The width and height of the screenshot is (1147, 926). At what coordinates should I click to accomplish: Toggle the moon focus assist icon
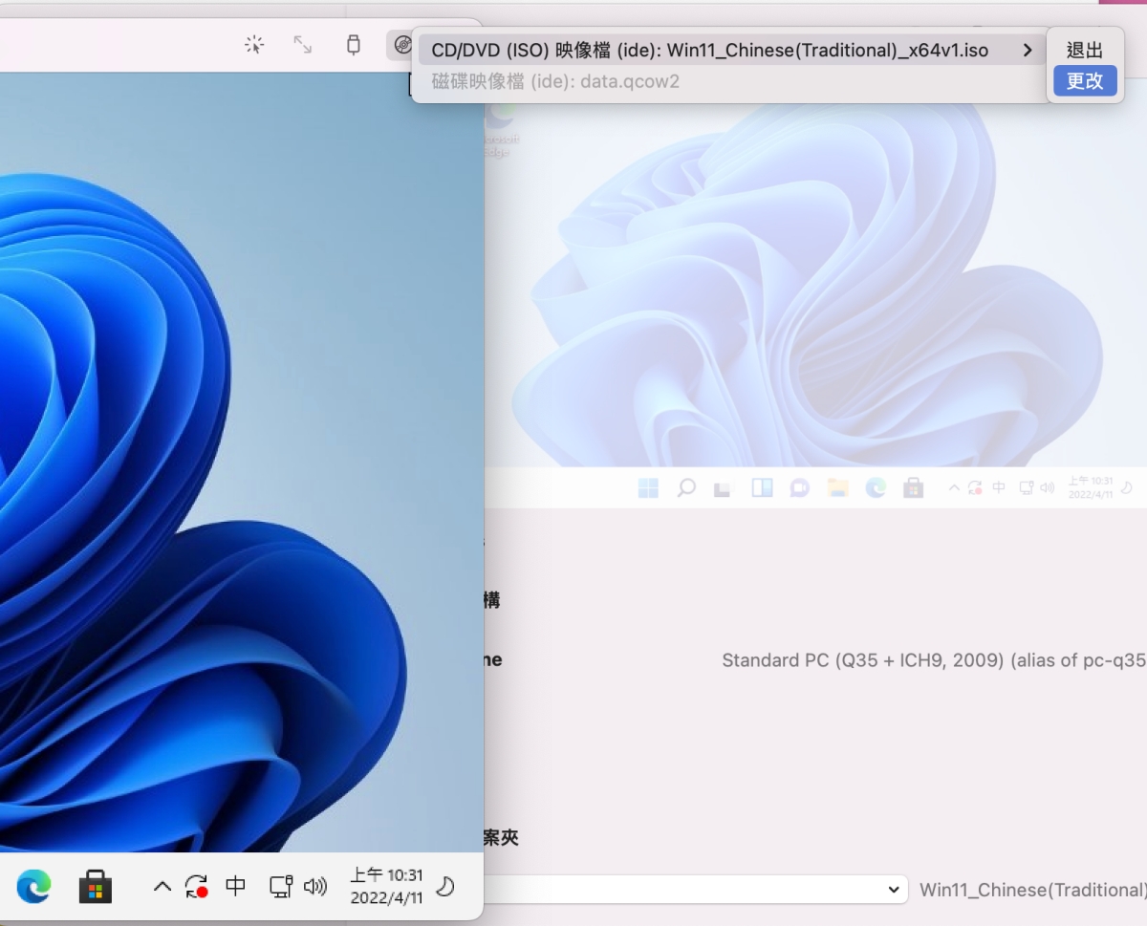[x=444, y=887]
